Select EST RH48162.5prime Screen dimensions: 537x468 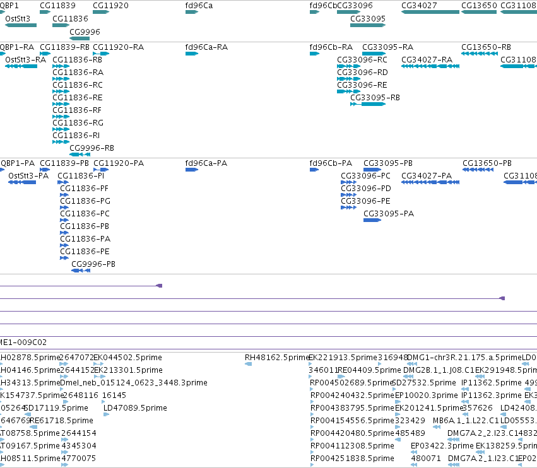point(277,358)
